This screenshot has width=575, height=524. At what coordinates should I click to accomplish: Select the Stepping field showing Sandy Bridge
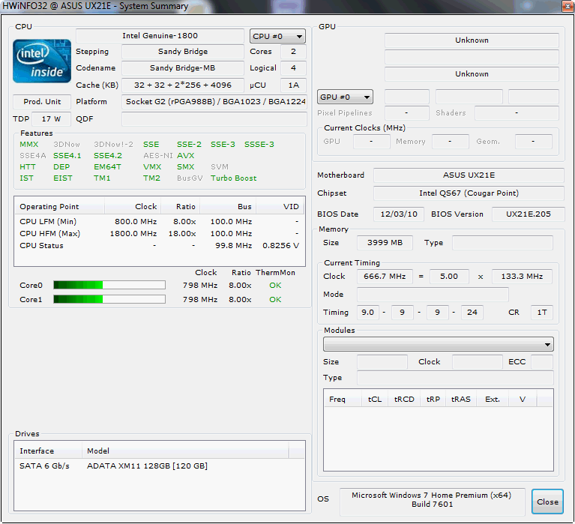[183, 52]
